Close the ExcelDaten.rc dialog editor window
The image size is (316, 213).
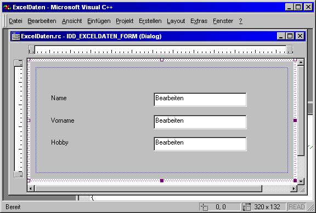(x=300, y=36)
